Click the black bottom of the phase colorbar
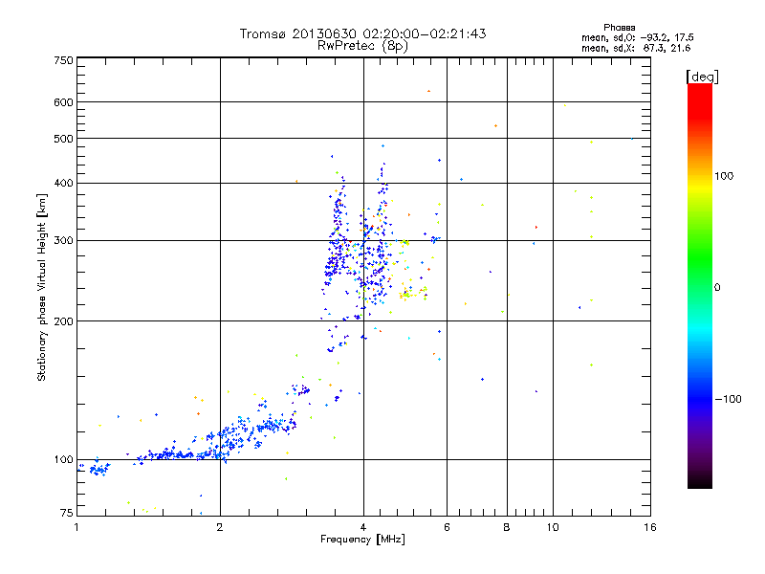Image resolution: width=765 pixels, height=574 pixels. (x=700, y=481)
